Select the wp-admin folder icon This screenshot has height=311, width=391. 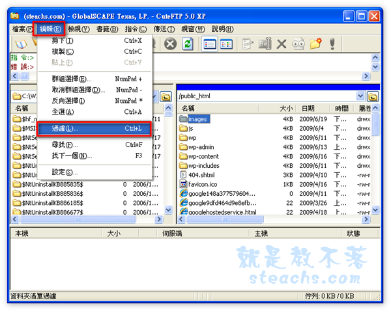[x=183, y=147]
